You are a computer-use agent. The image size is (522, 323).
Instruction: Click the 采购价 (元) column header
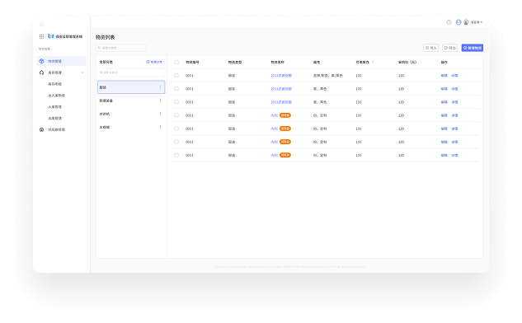(x=407, y=62)
